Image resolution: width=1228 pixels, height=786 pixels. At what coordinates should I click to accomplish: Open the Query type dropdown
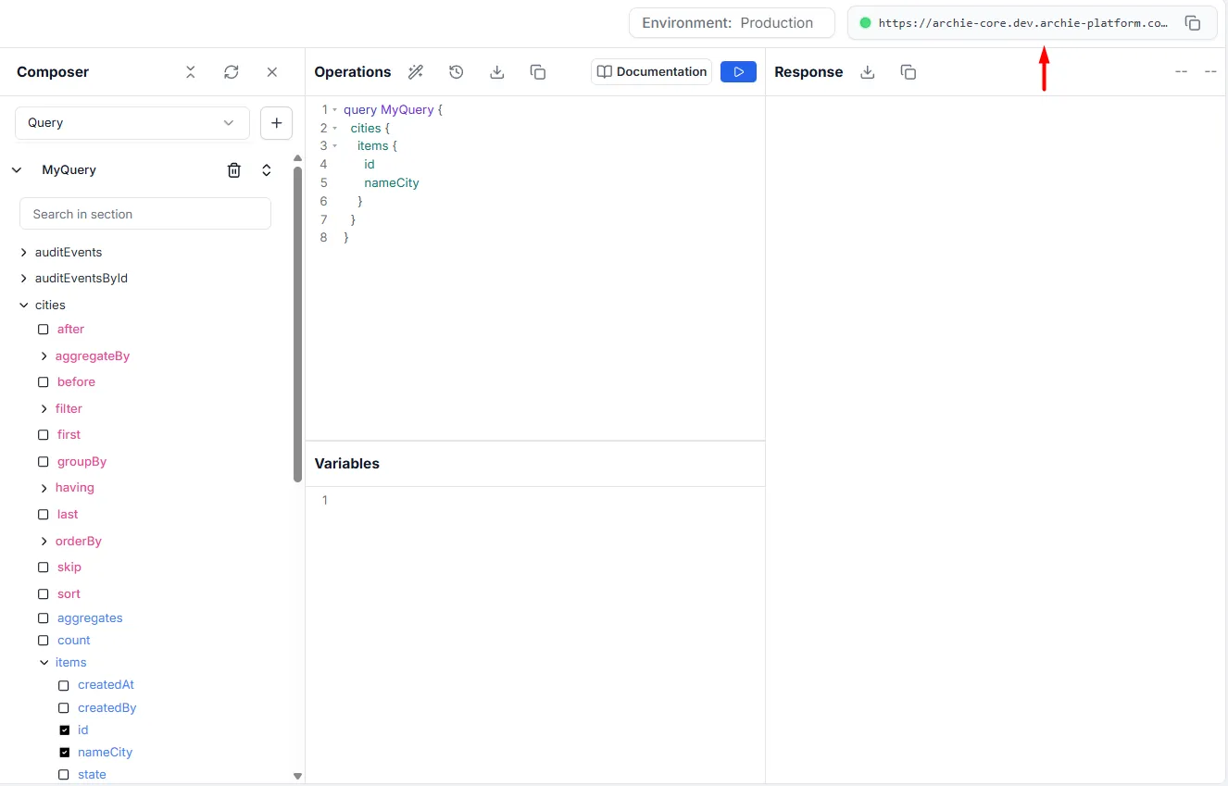click(x=132, y=123)
